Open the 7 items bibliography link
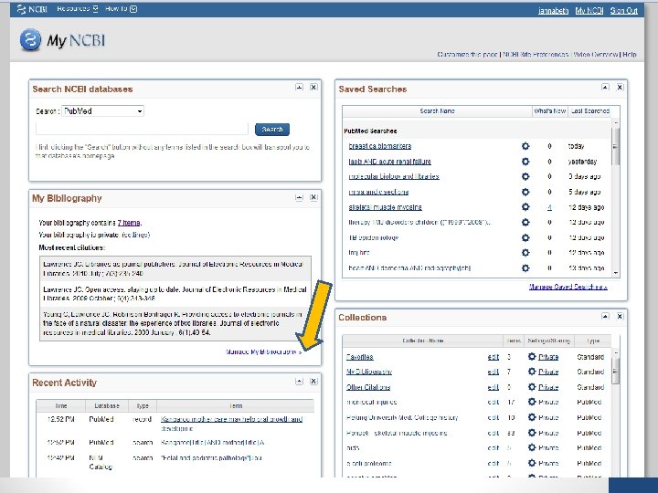The height and width of the screenshot is (493, 658). click(129, 223)
